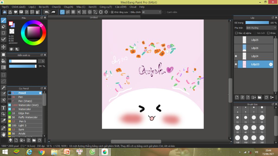Open the Bộ lọc(R) menu
This screenshot has height=156, width=278.
tap(44, 7)
